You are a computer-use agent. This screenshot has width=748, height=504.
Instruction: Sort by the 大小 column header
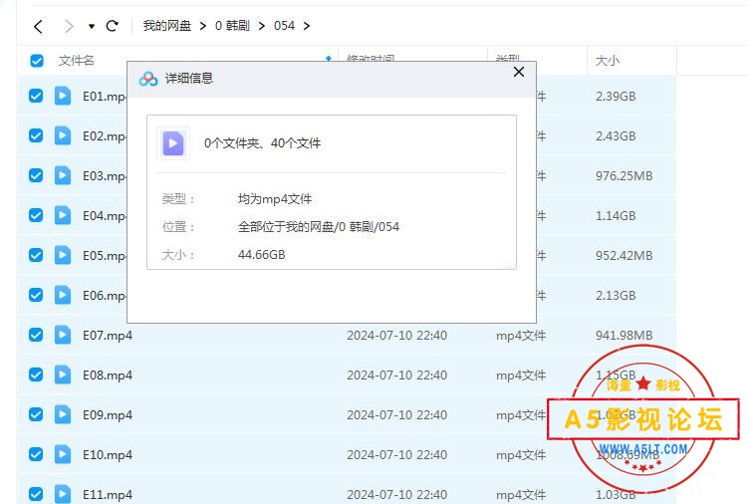point(608,61)
